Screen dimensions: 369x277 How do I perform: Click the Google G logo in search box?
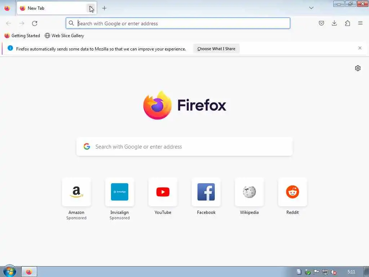pyautogui.click(x=87, y=146)
